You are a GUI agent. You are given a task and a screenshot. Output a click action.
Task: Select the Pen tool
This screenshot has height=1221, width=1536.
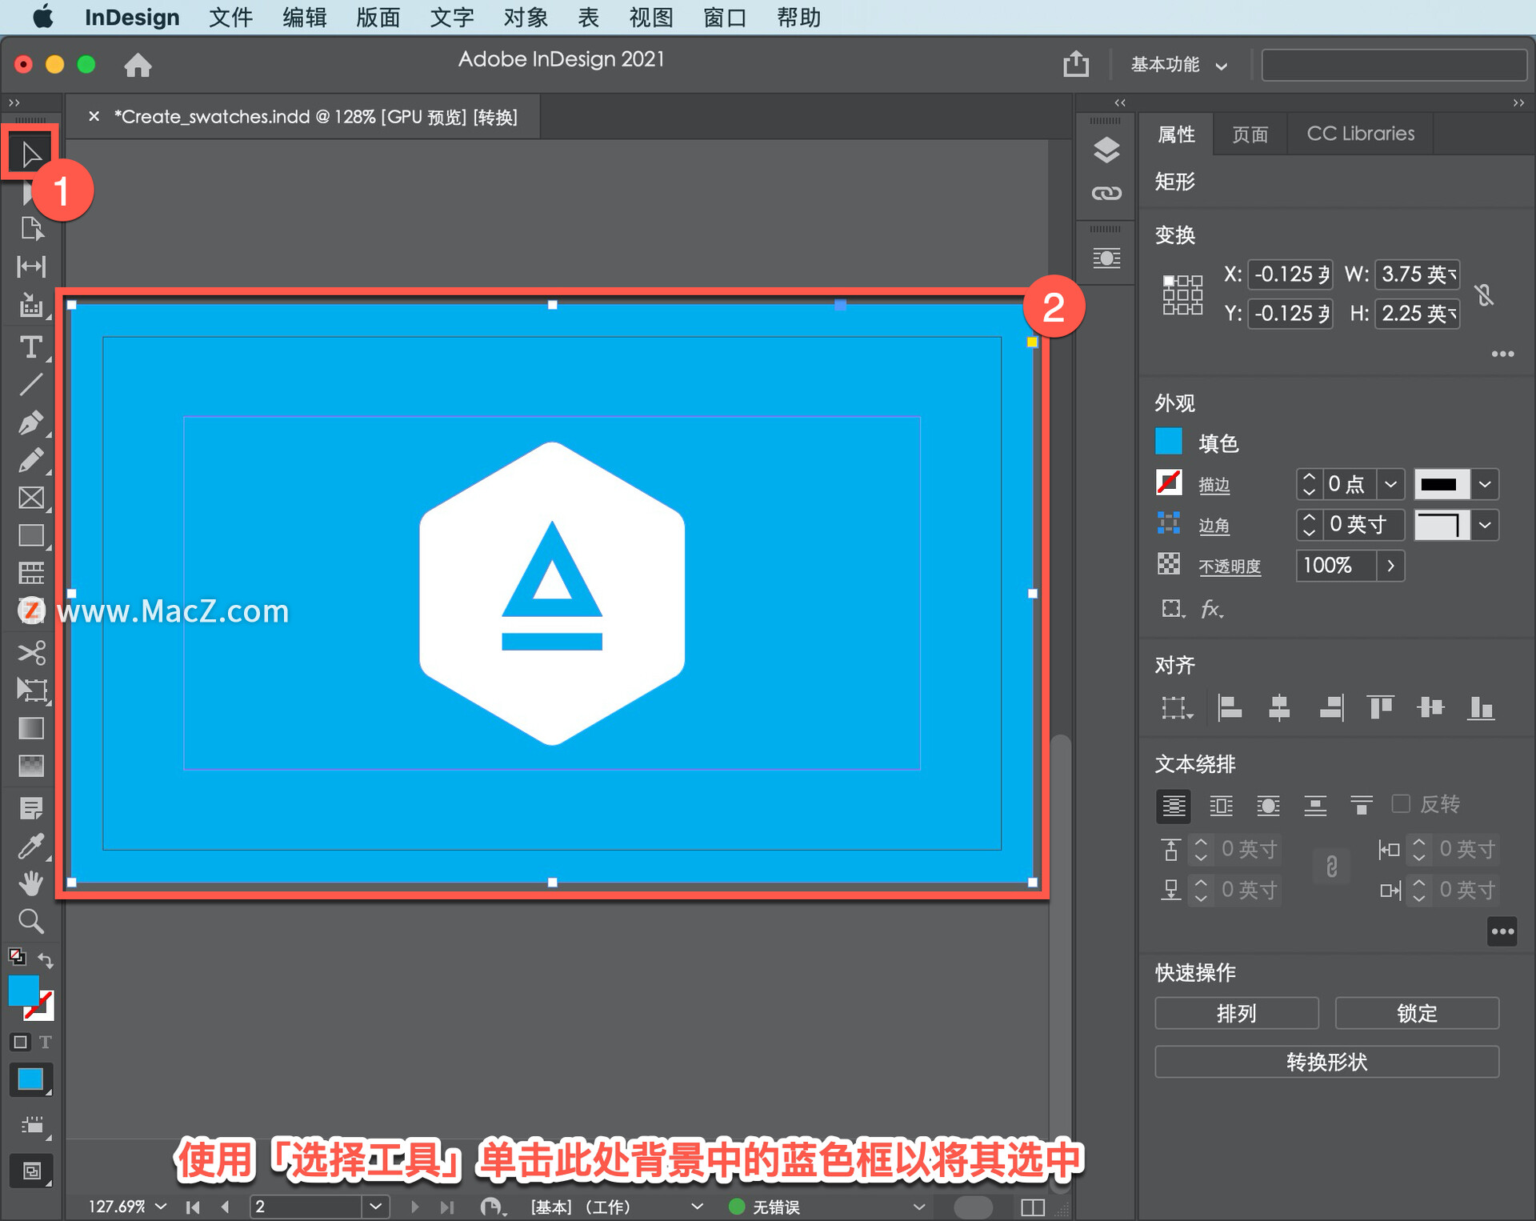pos(30,422)
